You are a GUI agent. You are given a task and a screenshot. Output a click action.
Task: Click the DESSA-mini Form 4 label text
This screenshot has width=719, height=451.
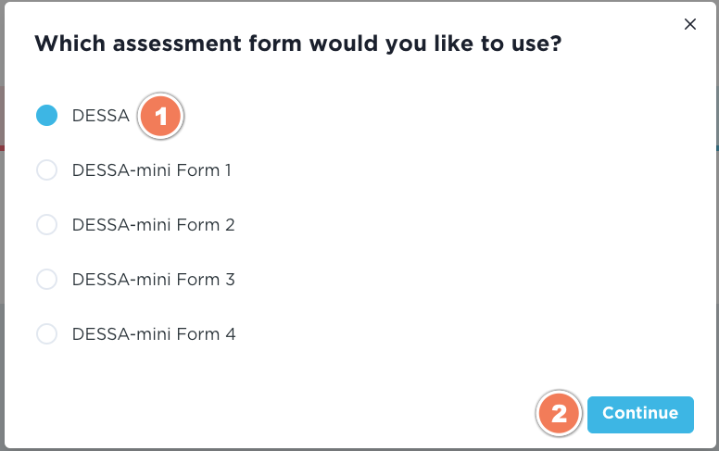tap(154, 334)
